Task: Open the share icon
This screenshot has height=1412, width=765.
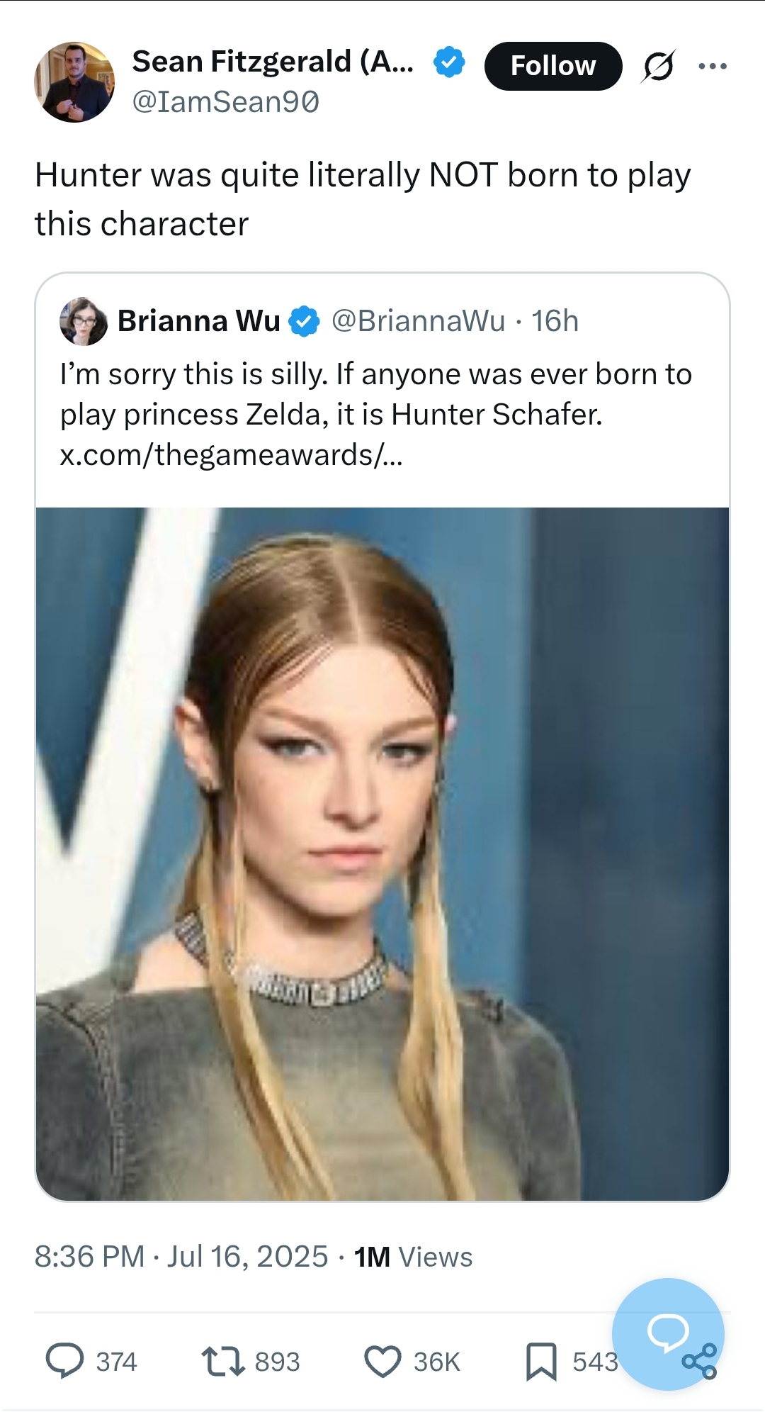Action: 700,1362
